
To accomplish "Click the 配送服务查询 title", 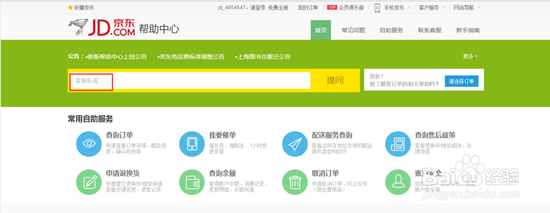I will coord(332,135).
